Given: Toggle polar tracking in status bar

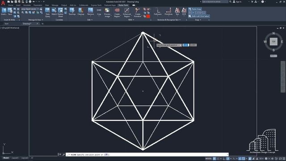Looking at the screenshot, I should (228, 159).
